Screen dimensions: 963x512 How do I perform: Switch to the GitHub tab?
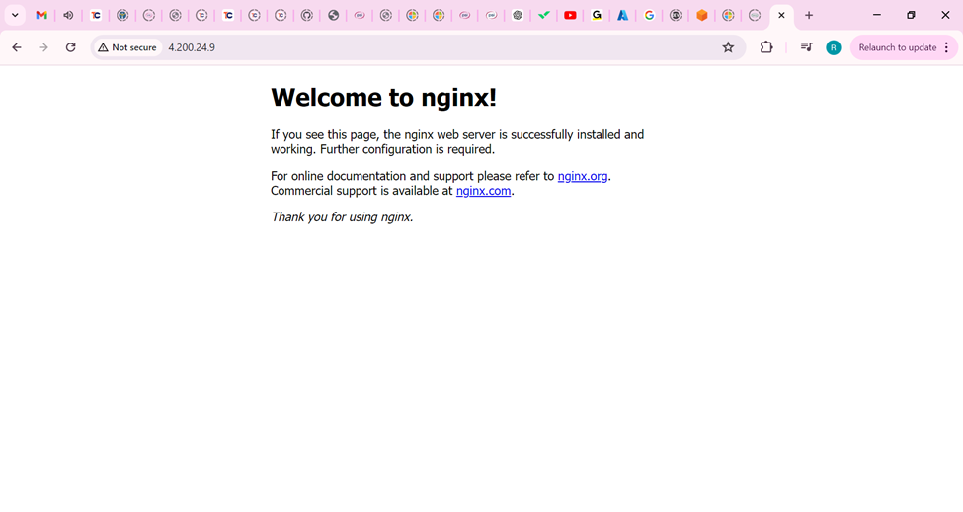pos(307,16)
